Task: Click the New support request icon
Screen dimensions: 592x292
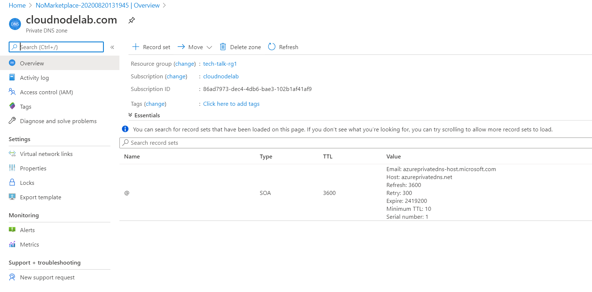Action: (x=12, y=277)
